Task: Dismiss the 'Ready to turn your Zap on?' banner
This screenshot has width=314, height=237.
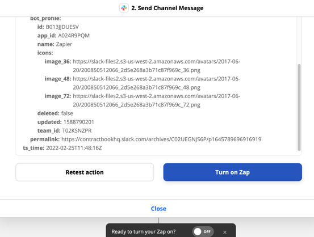Action: pos(225,232)
